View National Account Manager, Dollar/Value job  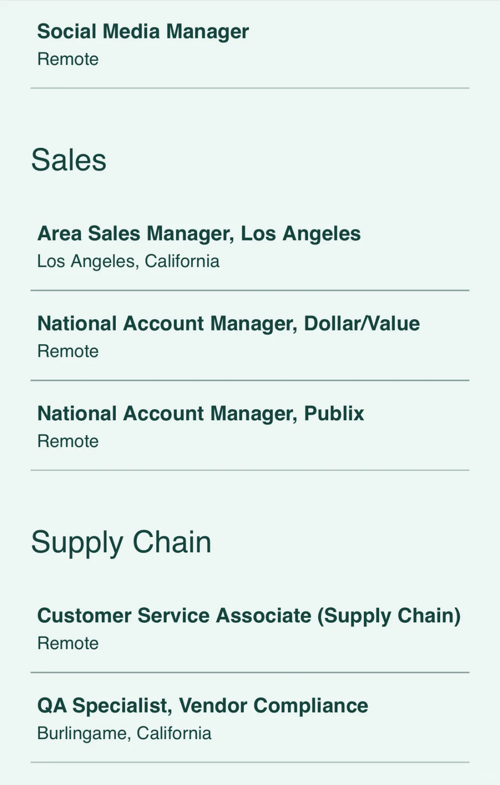pos(229,323)
